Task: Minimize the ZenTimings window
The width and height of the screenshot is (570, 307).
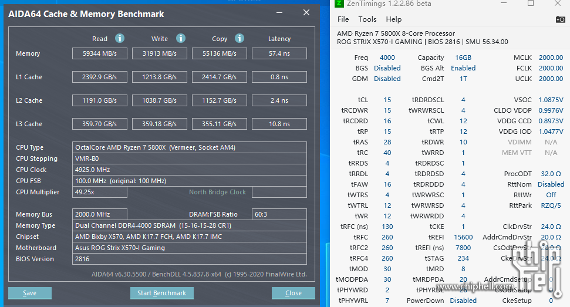Action: coord(504,4)
